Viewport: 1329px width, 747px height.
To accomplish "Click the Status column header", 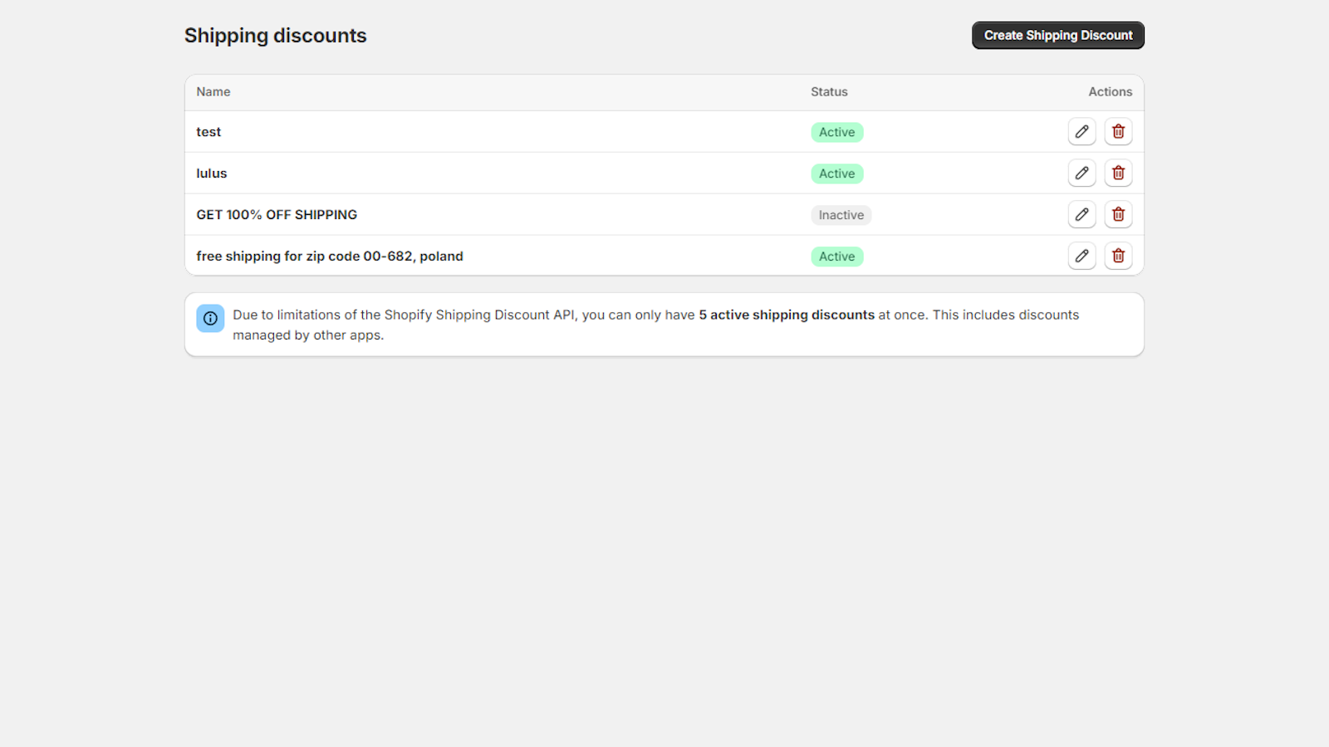I will tap(829, 92).
